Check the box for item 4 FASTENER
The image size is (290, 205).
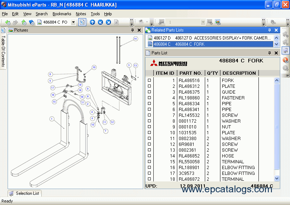point(149,98)
